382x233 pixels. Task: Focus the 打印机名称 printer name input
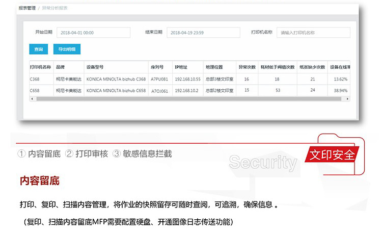tap(314, 33)
